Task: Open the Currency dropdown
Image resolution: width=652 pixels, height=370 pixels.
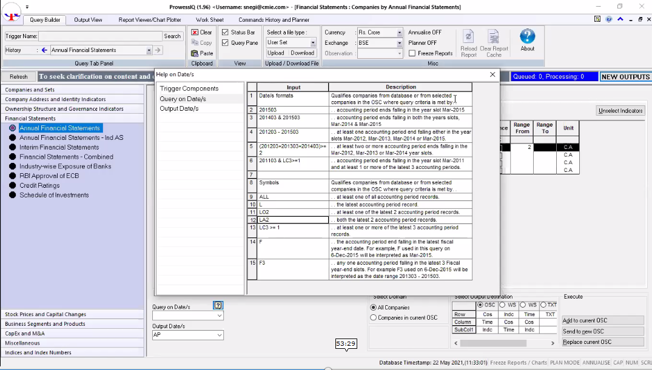Action: pyautogui.click(x=400, y=33)
